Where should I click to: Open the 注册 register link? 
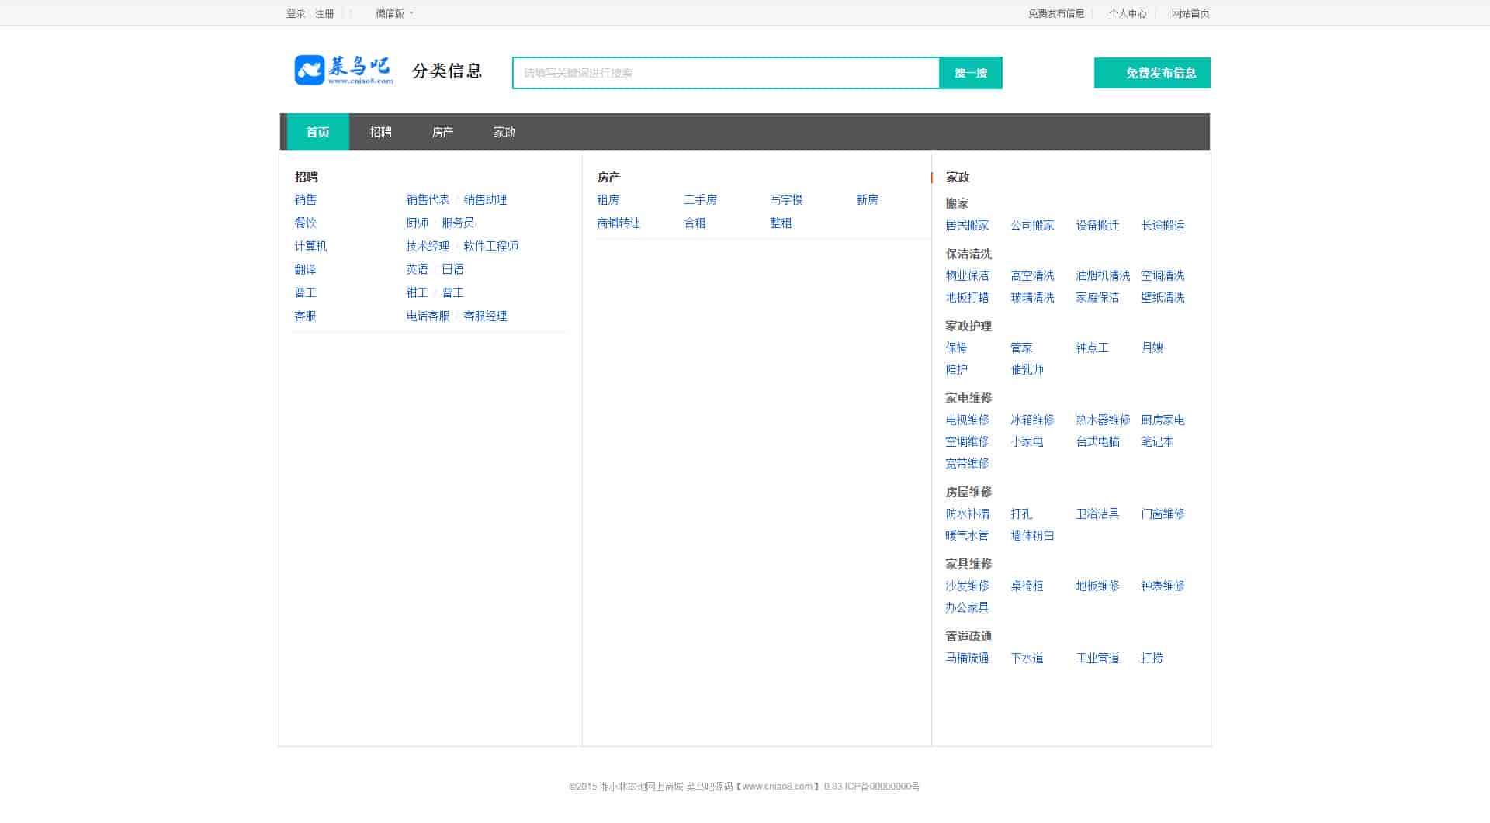(324, 13)
